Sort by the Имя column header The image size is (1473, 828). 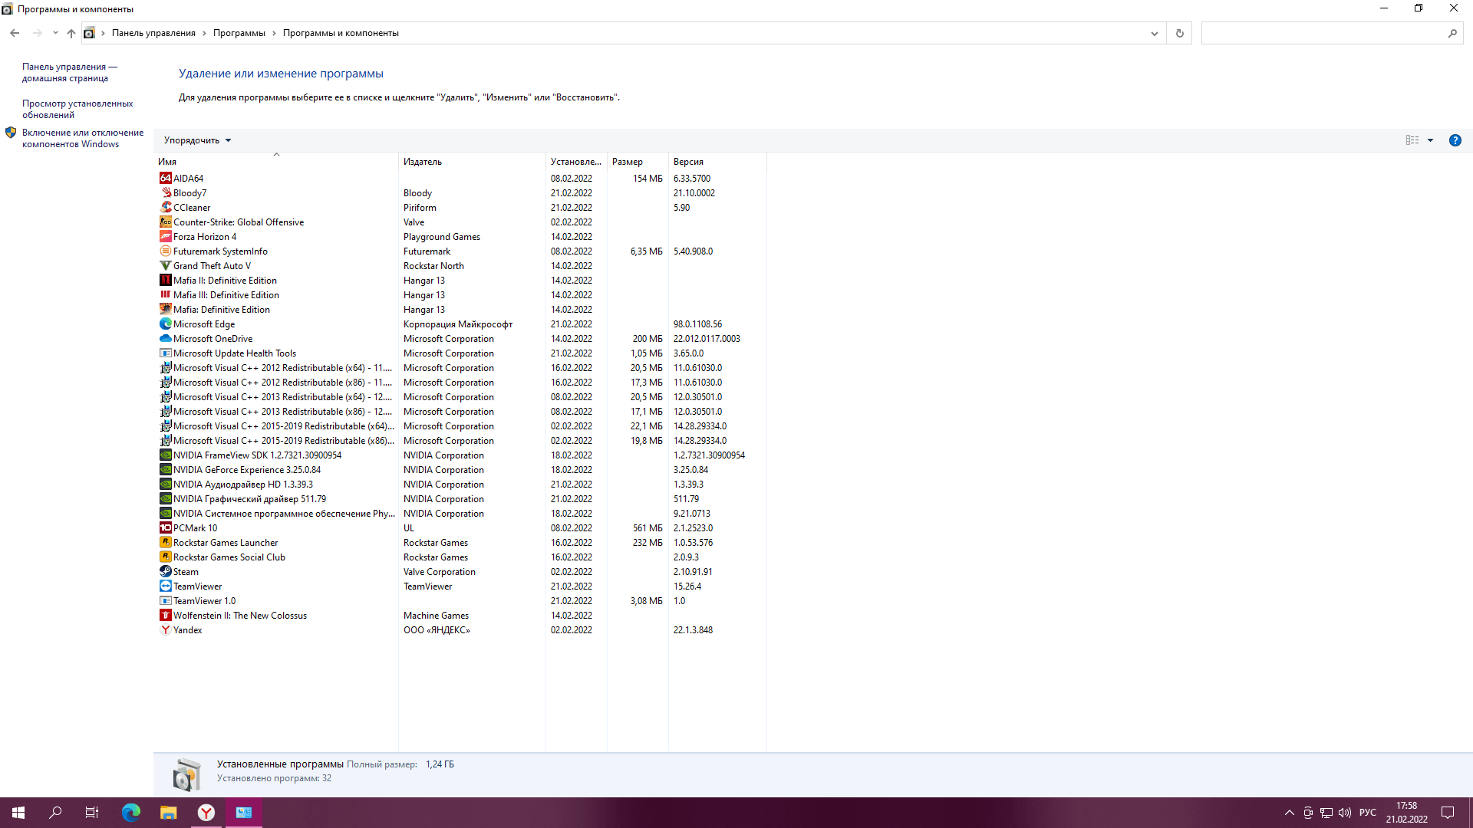(276, 162)
